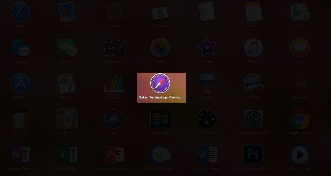Screen dimensions: 331x176
Task: Open the Mail app
Action: [x=67, y=12]
